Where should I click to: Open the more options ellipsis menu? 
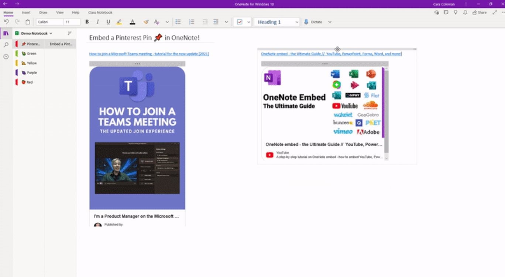(502, 13)
